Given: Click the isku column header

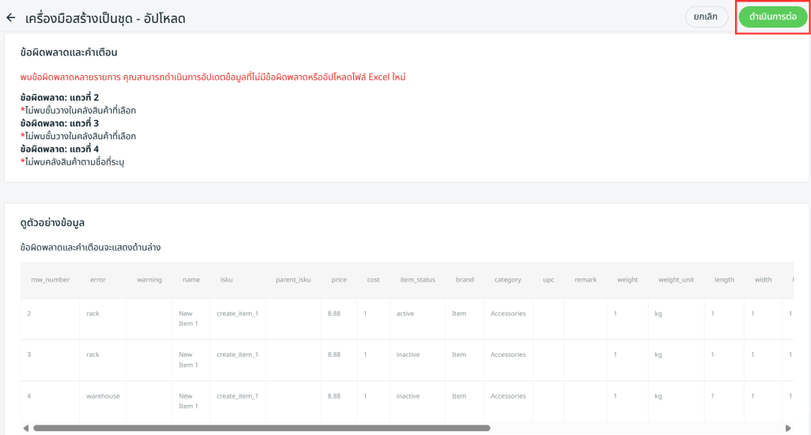Looking at the screenshot, I should click(226, 280).
